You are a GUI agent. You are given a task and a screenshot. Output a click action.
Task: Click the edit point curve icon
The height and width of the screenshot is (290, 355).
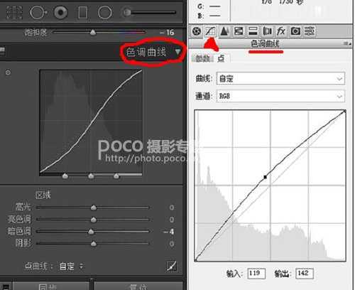tap(171, 266)
